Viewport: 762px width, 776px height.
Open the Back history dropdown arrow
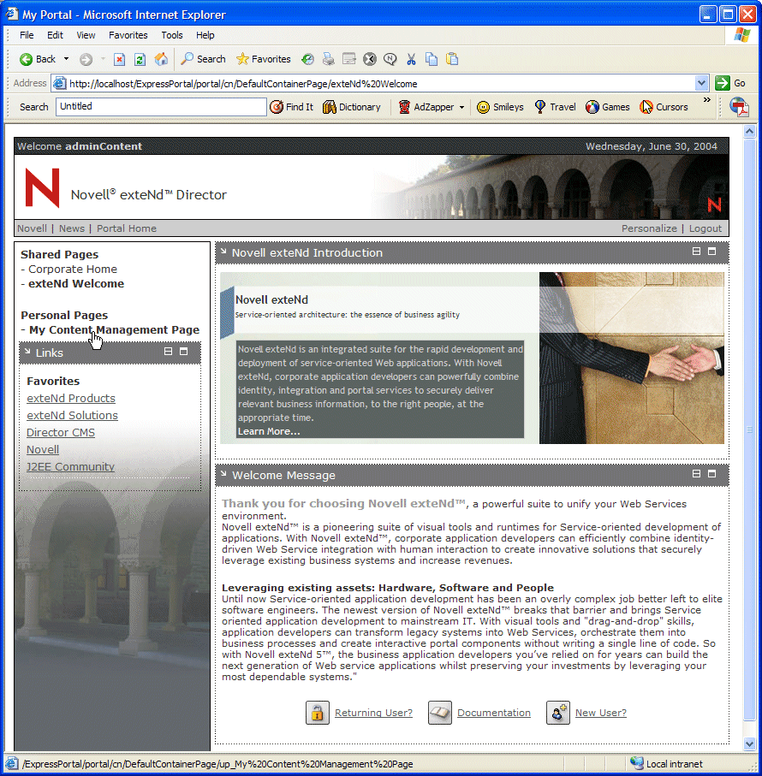coord(66,59)
